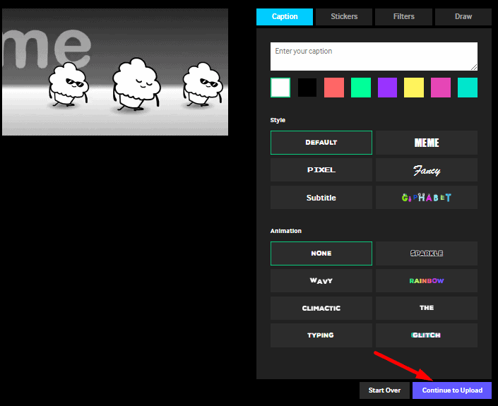This screenshot has width=498, height=406.
Task: Open the Stickers tab
Action: [344, 16]
